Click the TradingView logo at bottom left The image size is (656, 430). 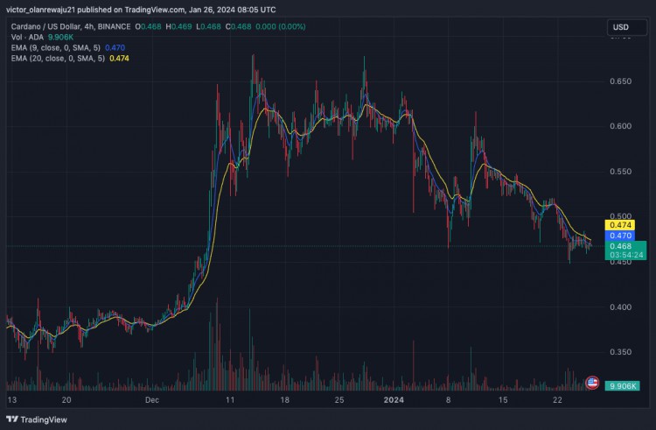37,419
